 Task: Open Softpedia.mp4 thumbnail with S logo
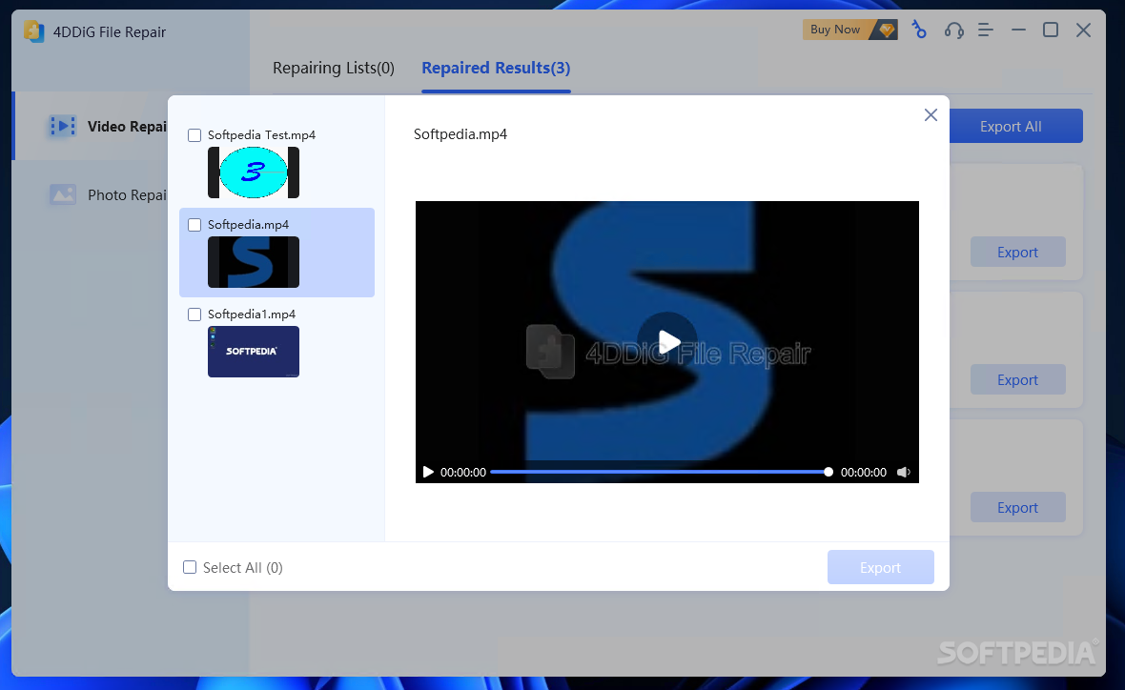pos(254,262)
